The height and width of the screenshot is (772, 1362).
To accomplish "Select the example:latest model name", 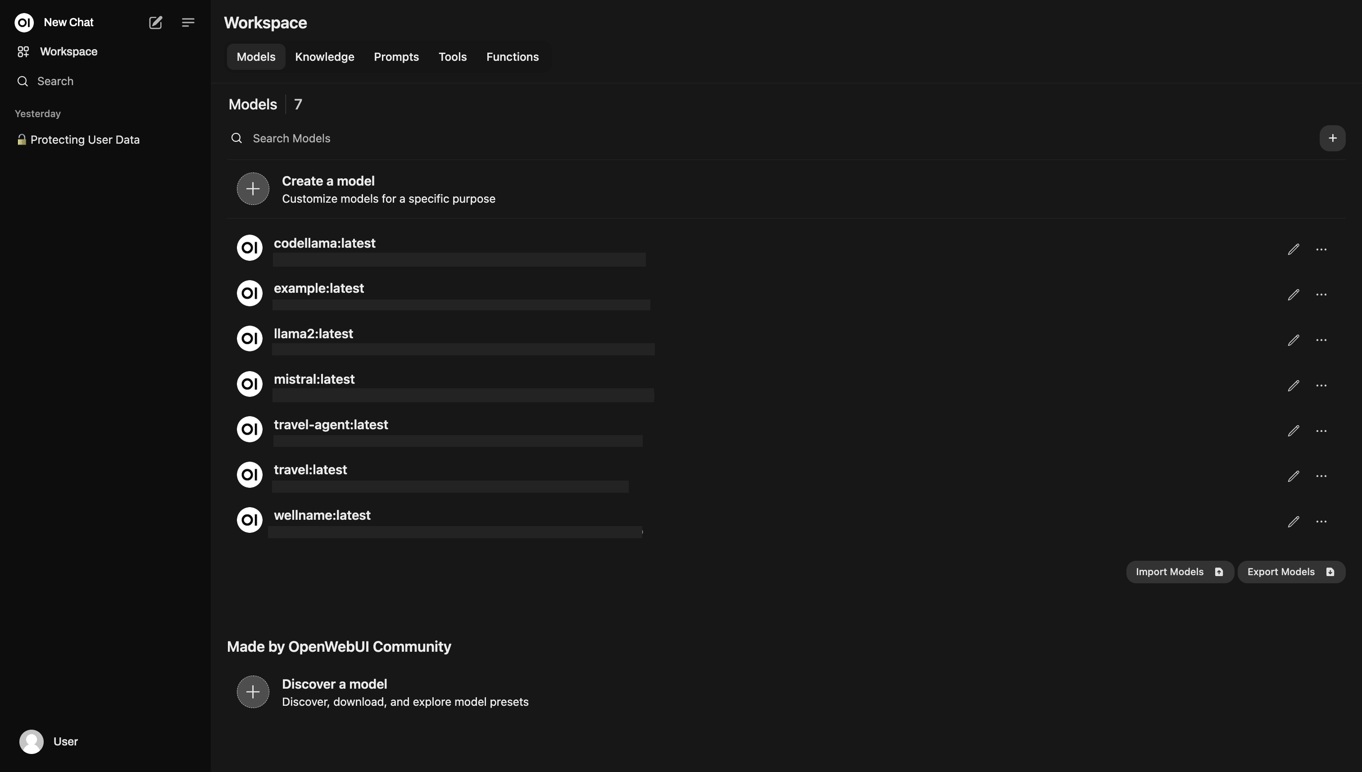I will (x=318, y=288).
